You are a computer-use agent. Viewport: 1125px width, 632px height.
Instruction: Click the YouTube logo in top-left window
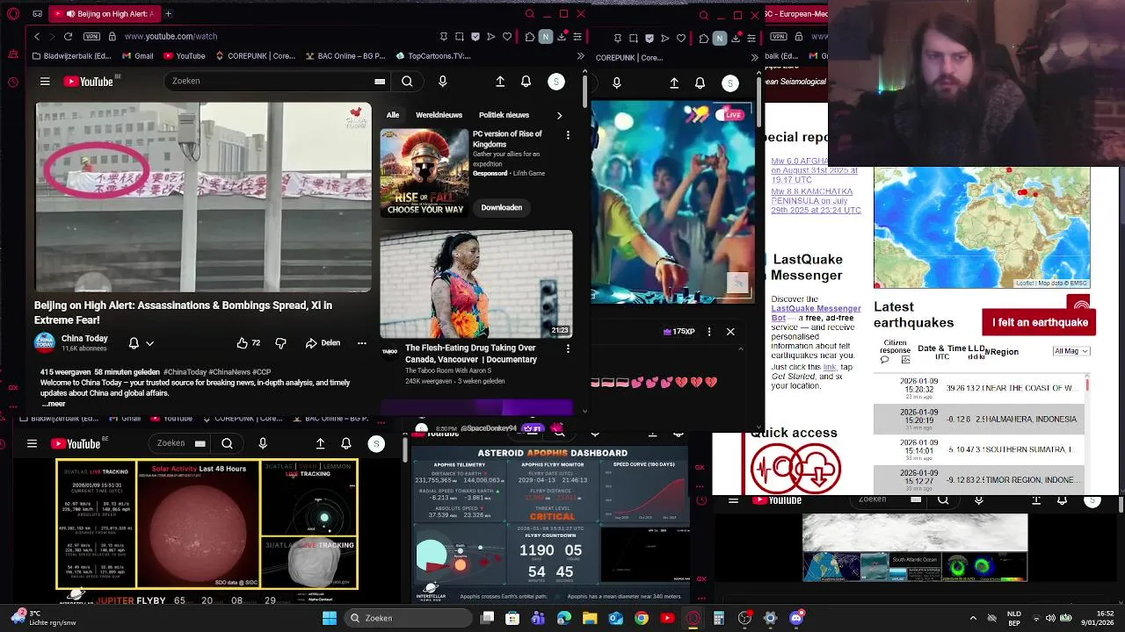point(88,82)
